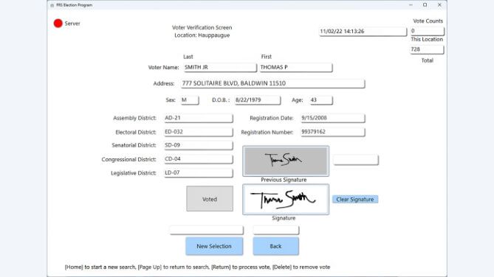The height and width of the screenshot is (277, 494).
Task: Click the Registration Number label
Action: [x=267, y=133]
